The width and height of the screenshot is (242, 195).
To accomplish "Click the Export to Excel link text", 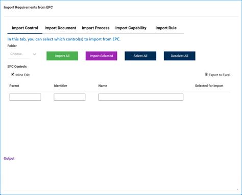I will coord(220,75).
